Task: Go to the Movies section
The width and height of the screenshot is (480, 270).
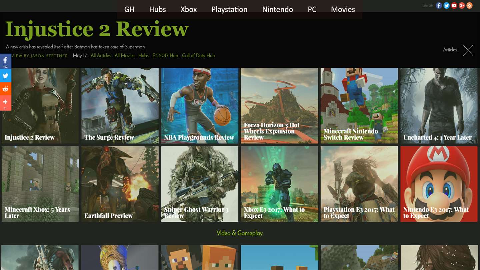Action: pyautogui.click(x=343, y=9)
